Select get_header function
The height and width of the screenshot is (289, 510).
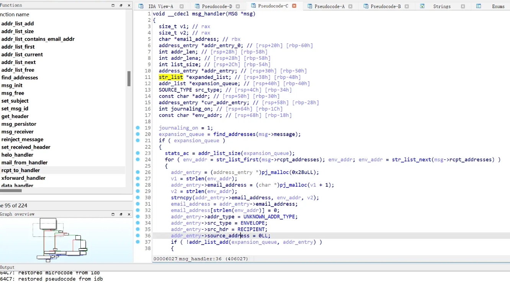[15, 116]
